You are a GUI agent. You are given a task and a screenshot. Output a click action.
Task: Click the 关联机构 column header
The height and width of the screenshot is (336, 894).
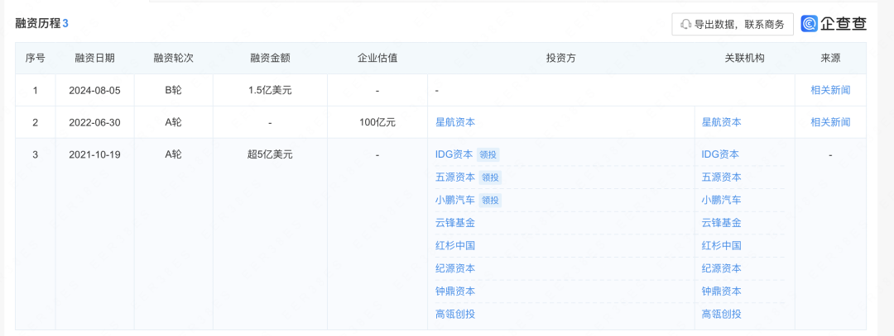[745, 58]
